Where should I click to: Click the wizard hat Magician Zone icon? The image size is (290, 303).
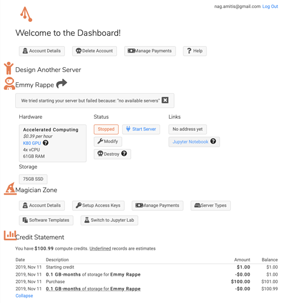point(10,188)
